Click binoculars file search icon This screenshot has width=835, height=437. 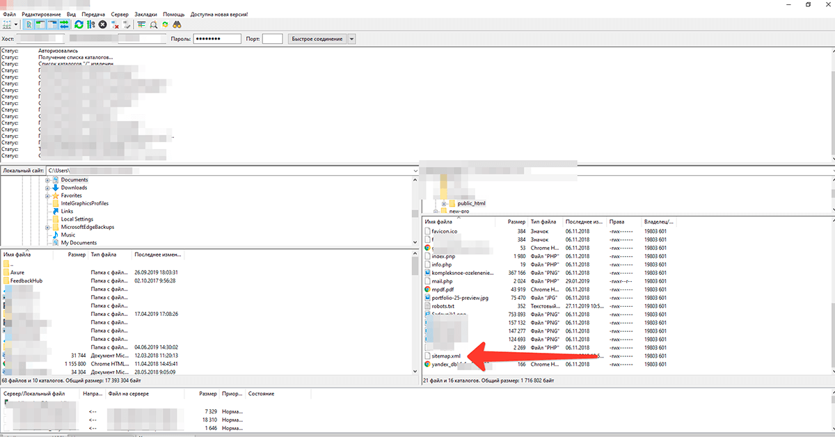pyautogui.click(x=177, y=24)
